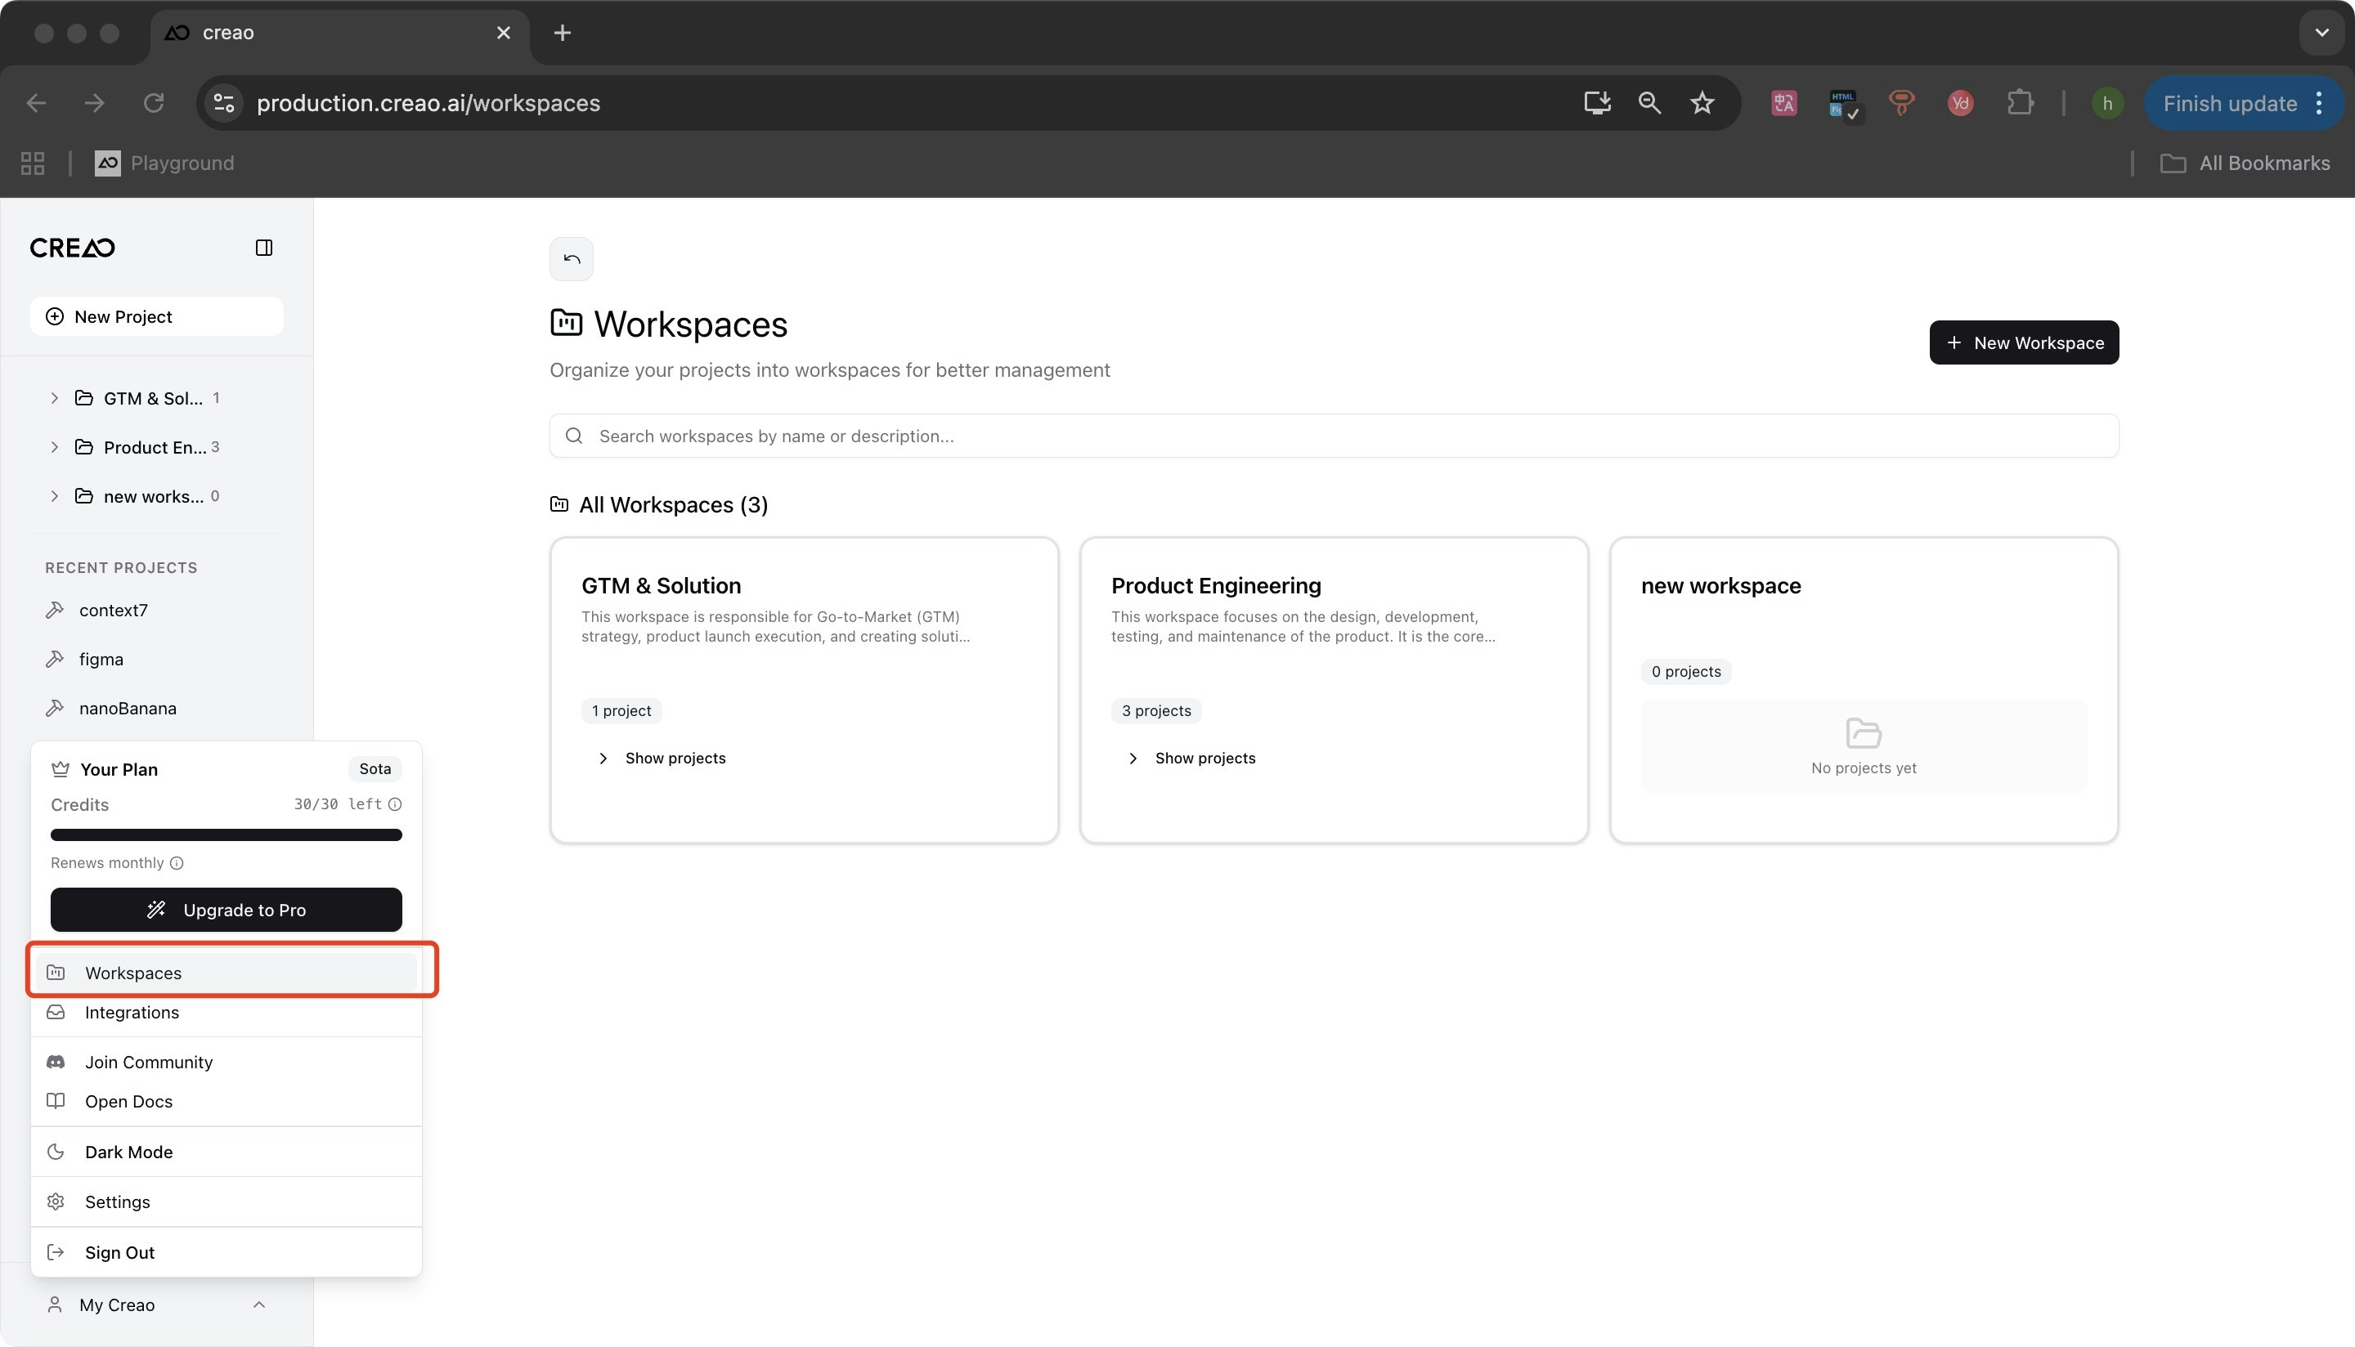This screenshot has width=2355, height=1347.
Task: Click the credits progress bar
Action: click(226, 835)
